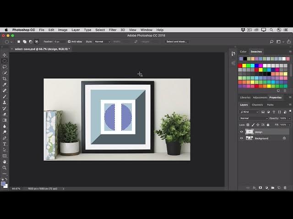Select the Horizontal Type tool
The width and height of the screenshot is (293, 219).
coord(5,144)
